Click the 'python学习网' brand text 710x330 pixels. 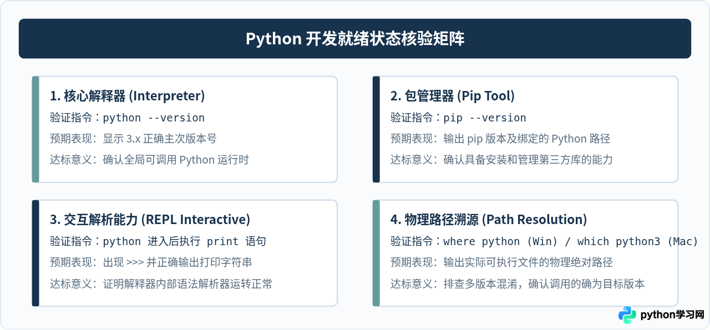point(672,315)
